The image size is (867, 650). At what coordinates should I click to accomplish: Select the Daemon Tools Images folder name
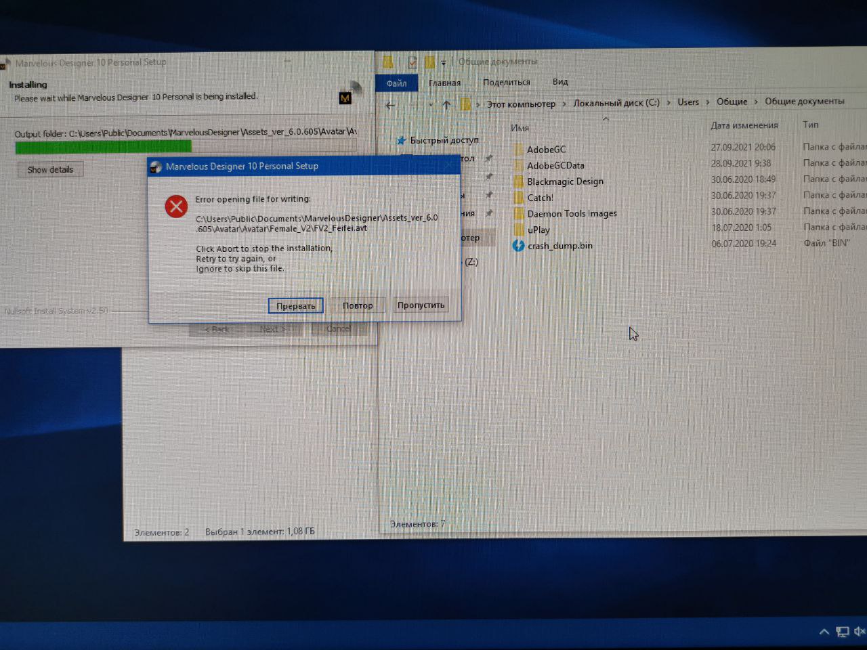tap(572, 213)
